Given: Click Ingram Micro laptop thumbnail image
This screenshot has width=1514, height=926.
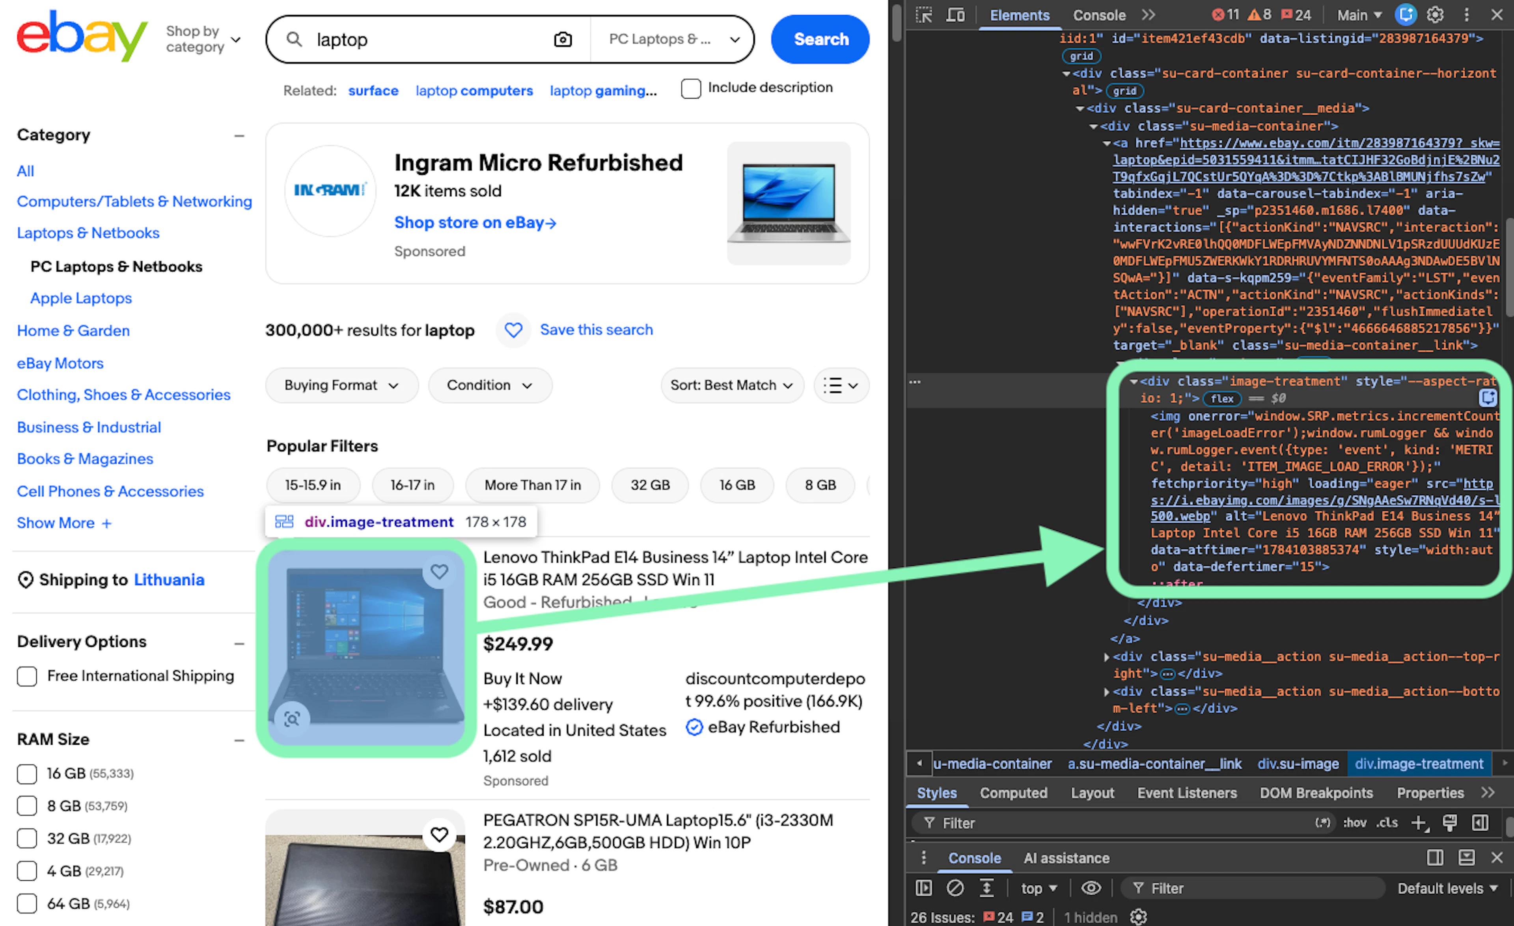Looking at the screenshot, I should 788,203.
